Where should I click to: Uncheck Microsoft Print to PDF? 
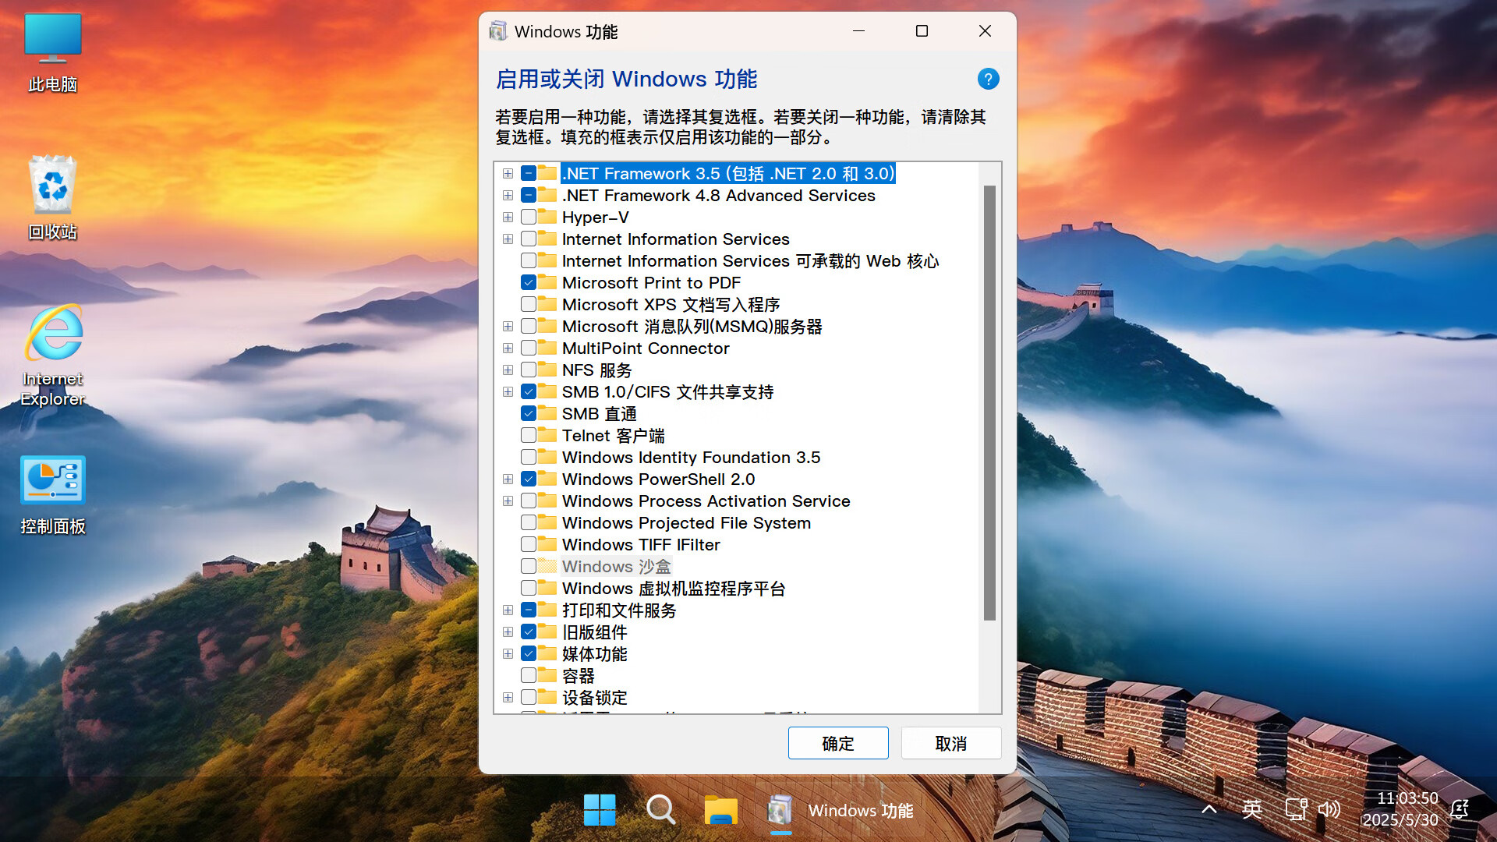[529, 282]
